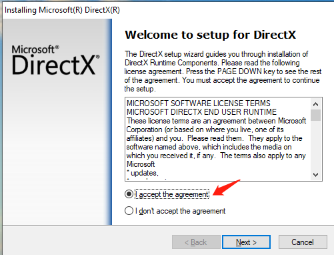Click the greyed-out < Back button
The width and height of the screenshot is (334, 255).
[196, 242]
